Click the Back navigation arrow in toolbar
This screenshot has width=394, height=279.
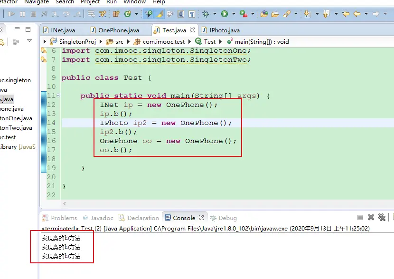tap(356, 14)
